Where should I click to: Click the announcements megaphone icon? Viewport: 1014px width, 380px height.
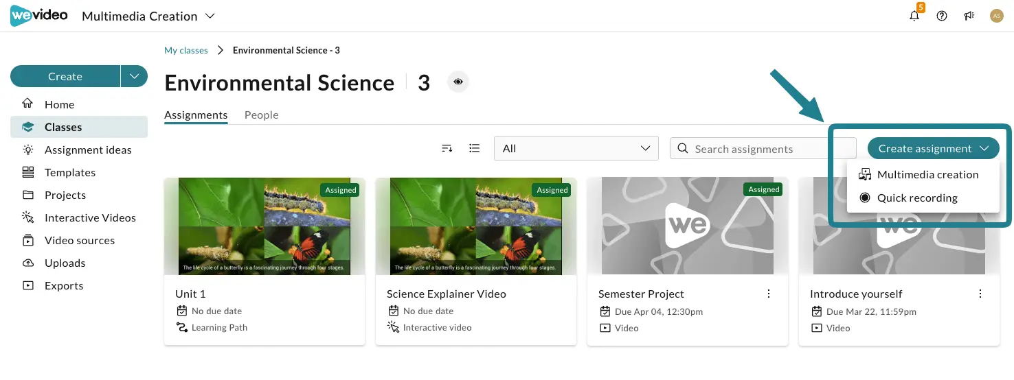[969, 16]
